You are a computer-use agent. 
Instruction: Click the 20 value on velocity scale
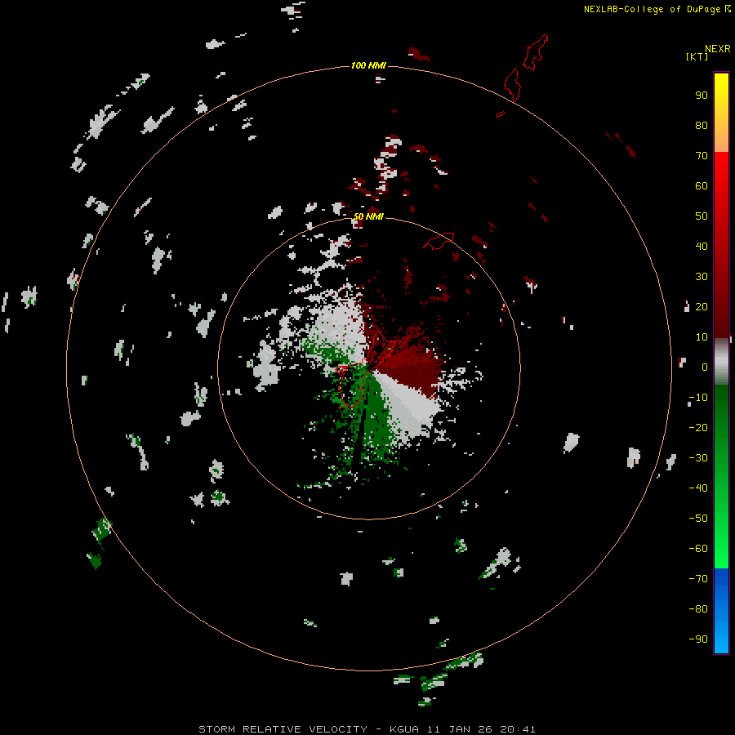tap(702, 307)
